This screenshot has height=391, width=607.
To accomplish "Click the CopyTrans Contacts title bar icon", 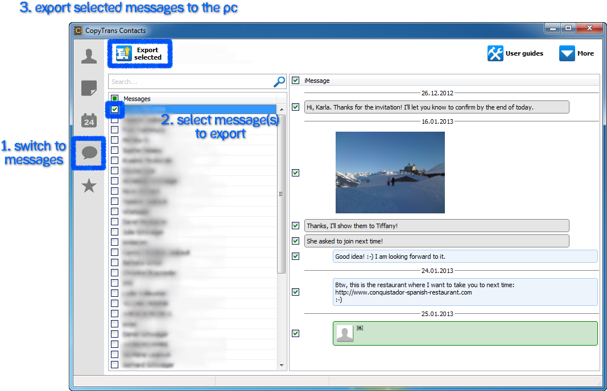I will tap(78, 30).
